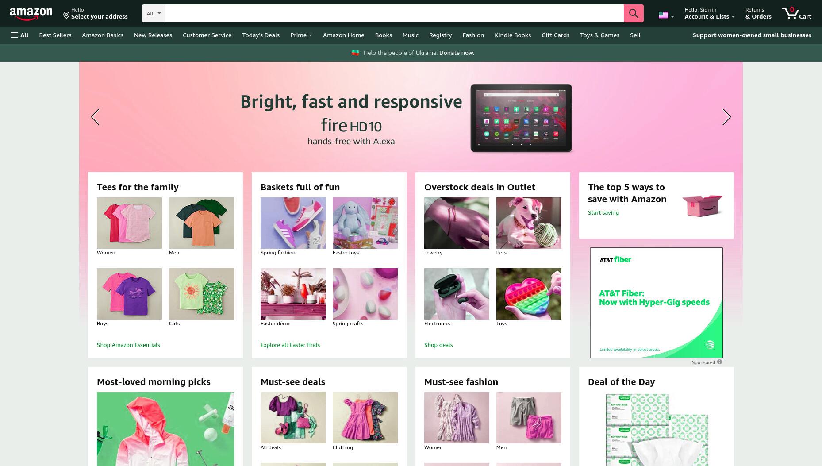Open Toys & Games navigation item

(x=599, y=35)
